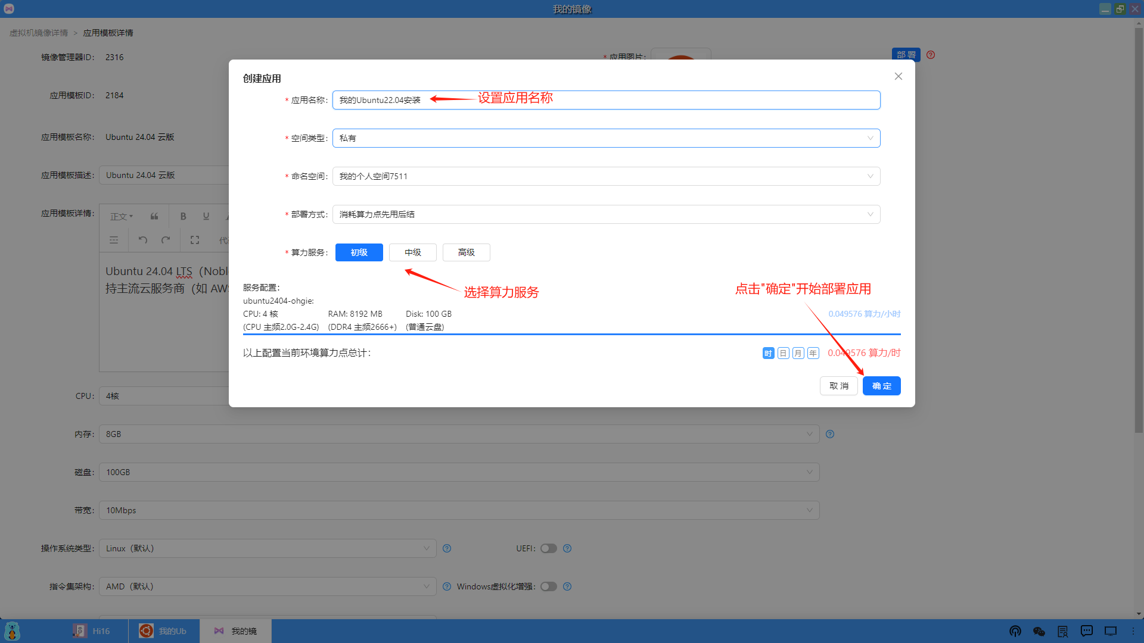Open the document-user certificate tray icon

pos(1062,631)
